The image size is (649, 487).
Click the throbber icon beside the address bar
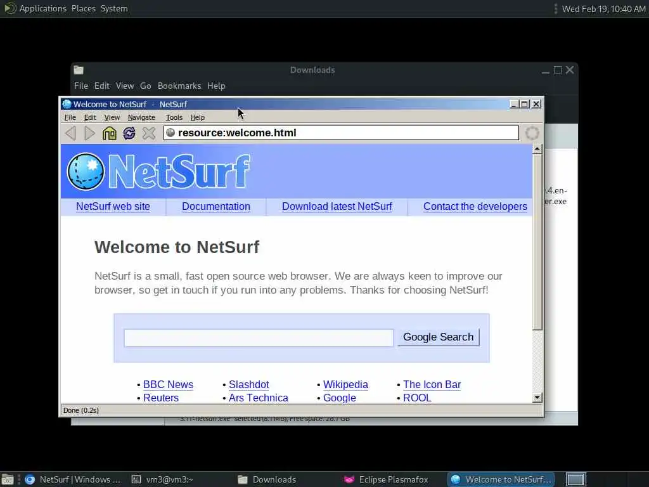coord(532,133)
